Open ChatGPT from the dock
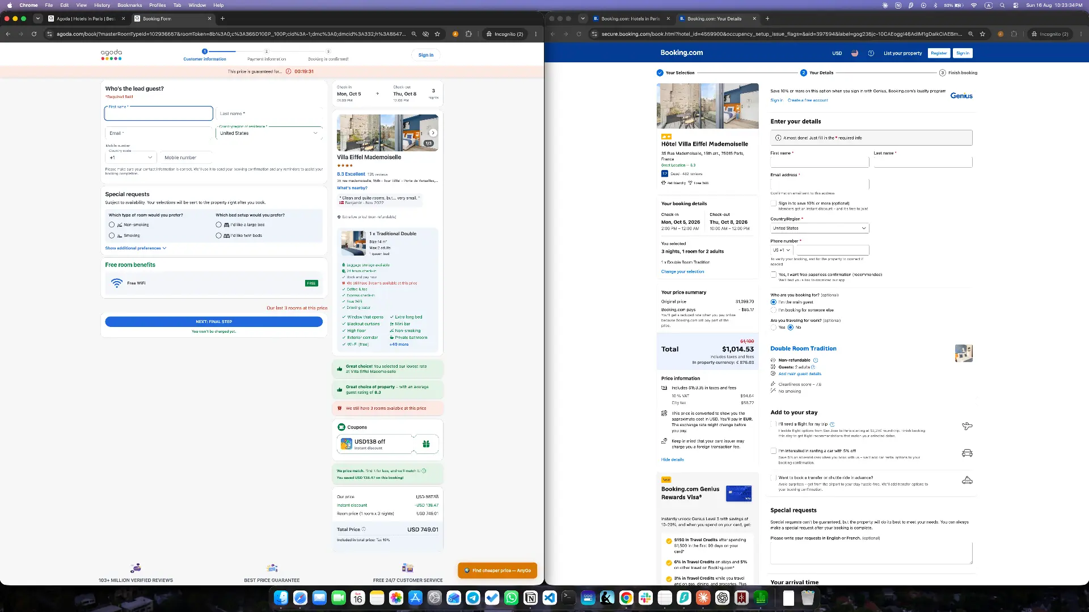 (722, 597)
